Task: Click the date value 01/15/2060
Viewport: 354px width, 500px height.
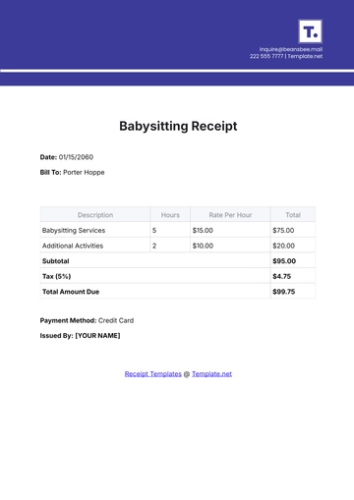Action: pyautogui.click(x=76, y=157)
